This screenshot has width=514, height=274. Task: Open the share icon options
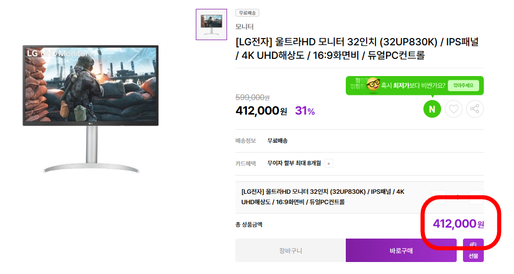click(474, 109)
